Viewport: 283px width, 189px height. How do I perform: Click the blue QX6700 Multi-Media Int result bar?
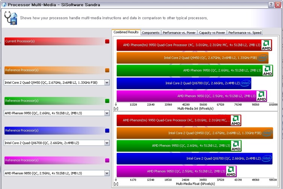pyautogui.click(x=184, y=83)
